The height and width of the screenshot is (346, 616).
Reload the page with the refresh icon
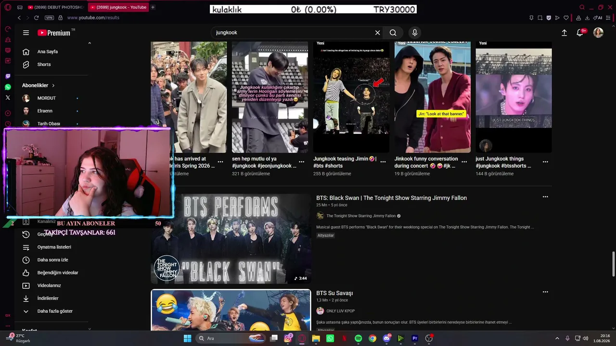pos(36,18)
